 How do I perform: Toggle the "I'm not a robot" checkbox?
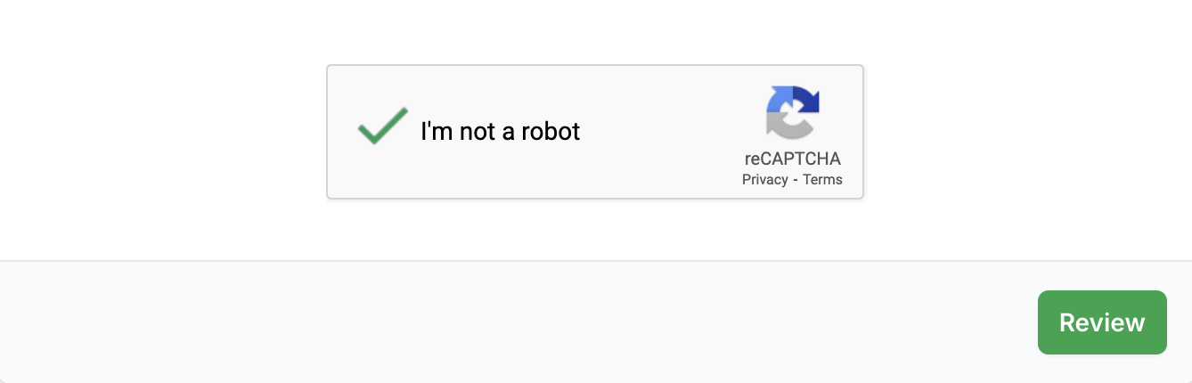383,127
